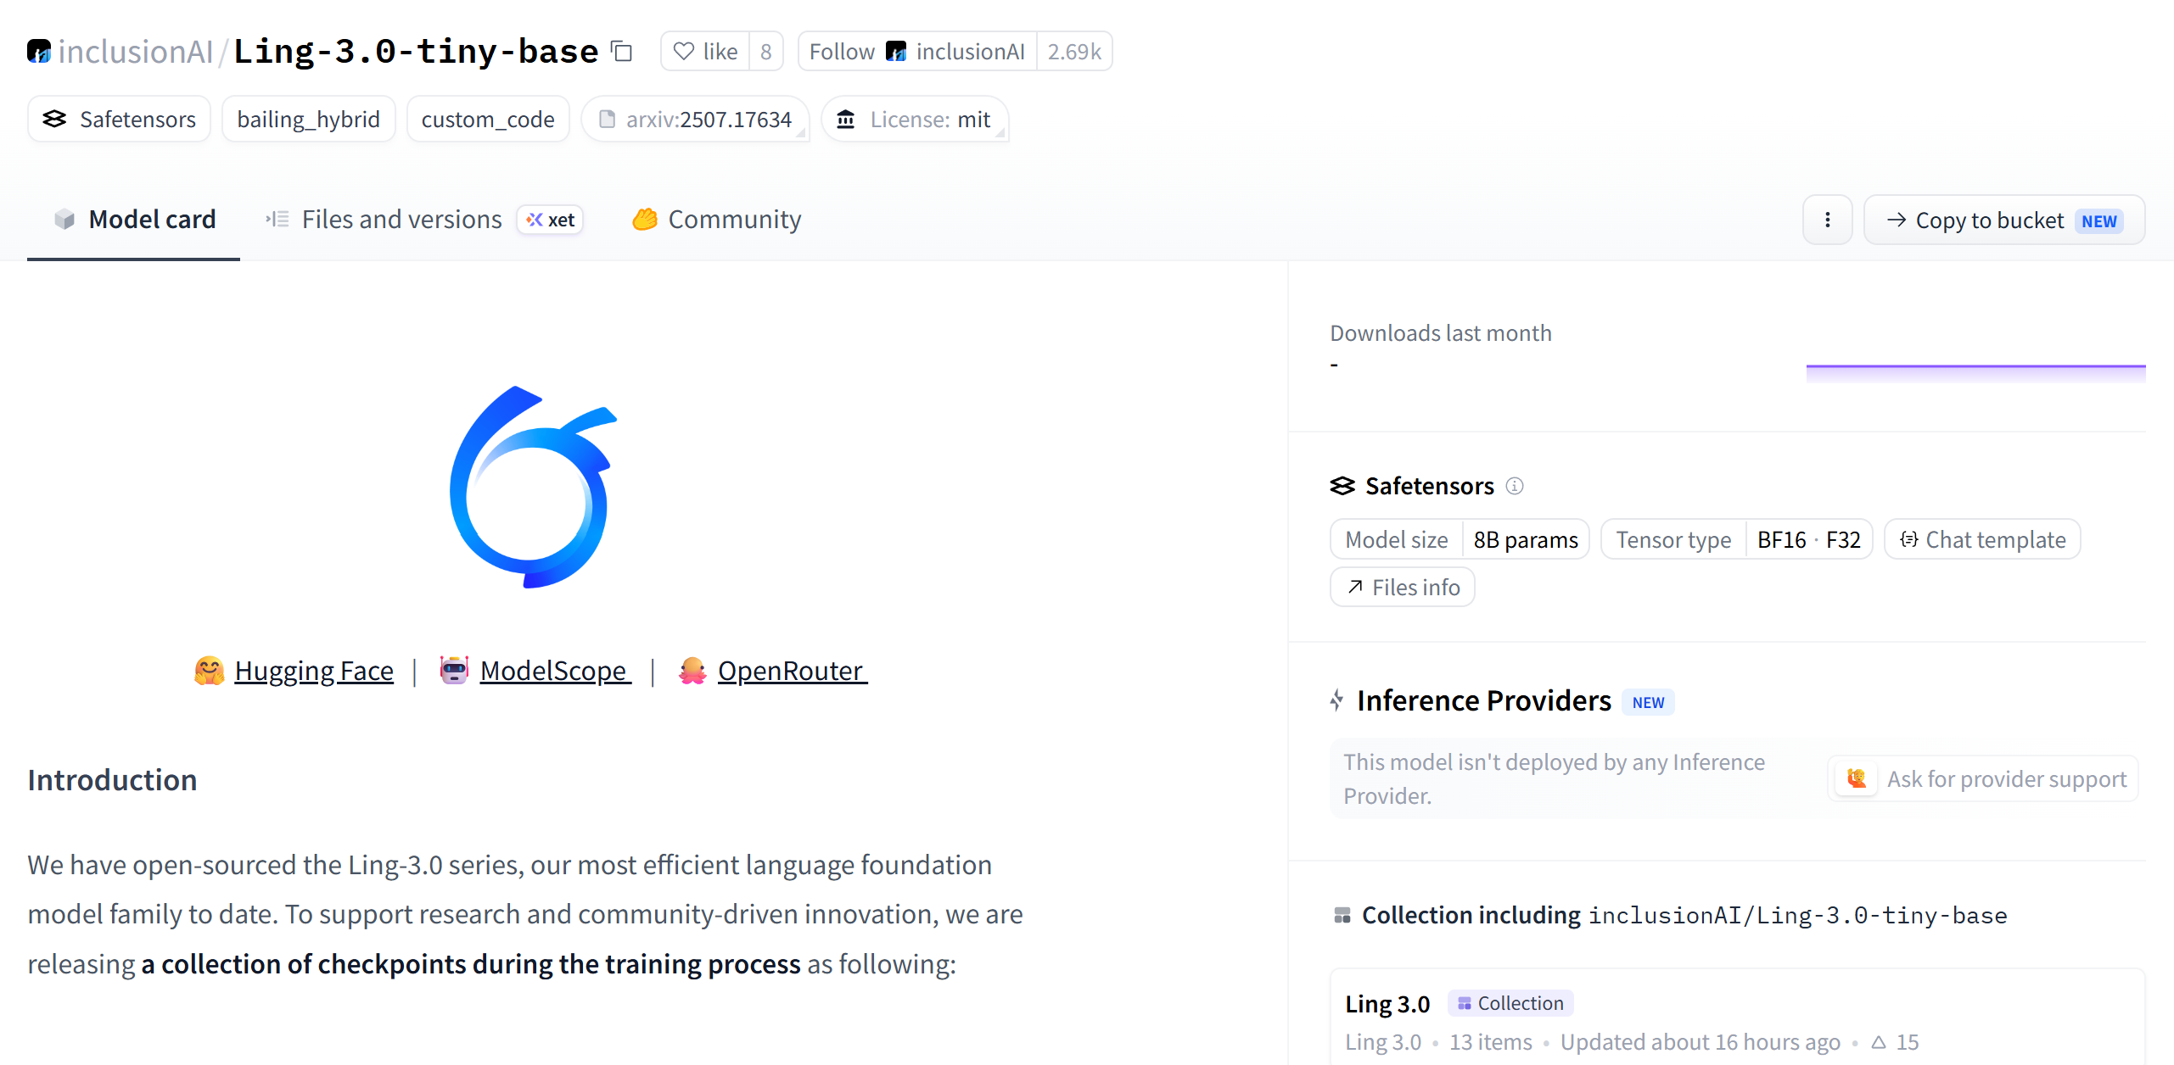Open the like count showing 8

click(x=765, y=52)
